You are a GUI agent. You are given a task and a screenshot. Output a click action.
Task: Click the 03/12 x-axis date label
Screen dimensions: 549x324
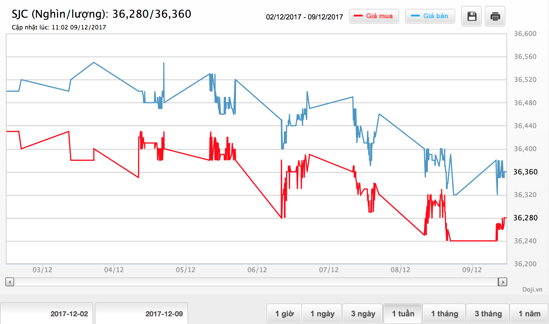pos(42,270)
